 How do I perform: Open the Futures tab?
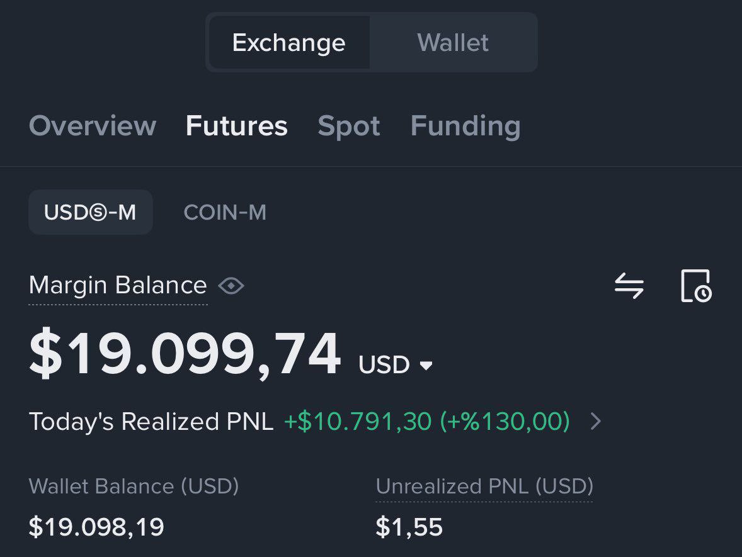tap(237, 126)
